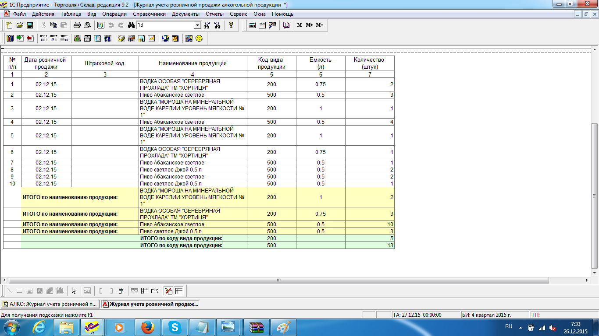Click the New document icon
This screenshot has height=336, width=599.
(9, 25)
